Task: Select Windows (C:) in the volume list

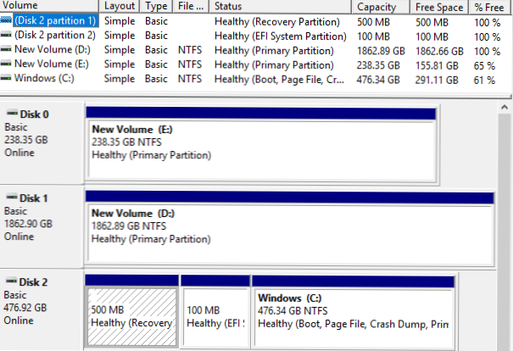Action: (x=255, y=79)
